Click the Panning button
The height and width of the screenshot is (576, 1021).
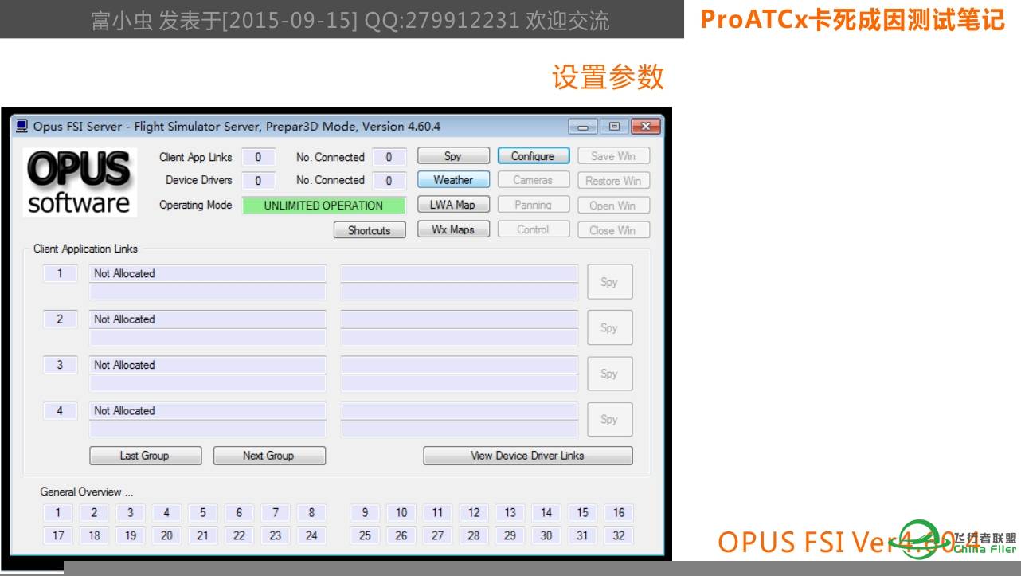(x=534, y=205)
